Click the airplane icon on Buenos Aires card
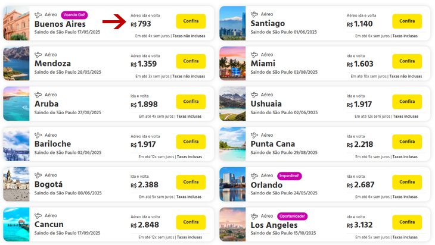This screenshot has height=245, width=435. pyautogui.click(x=38, y=15)
